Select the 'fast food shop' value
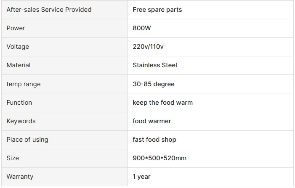Viewport: 295px width, 188px height. click(x=154, y=140)
